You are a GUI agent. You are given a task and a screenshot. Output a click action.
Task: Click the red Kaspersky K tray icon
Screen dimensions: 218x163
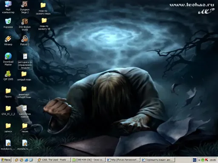click(207, 160)
